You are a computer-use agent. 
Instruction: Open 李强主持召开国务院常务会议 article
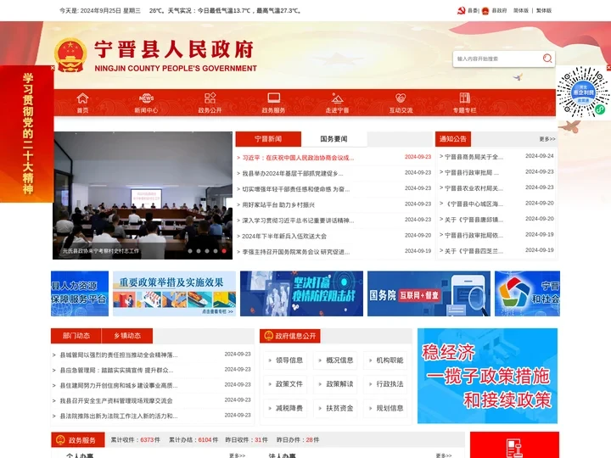[x=296, y=252]
